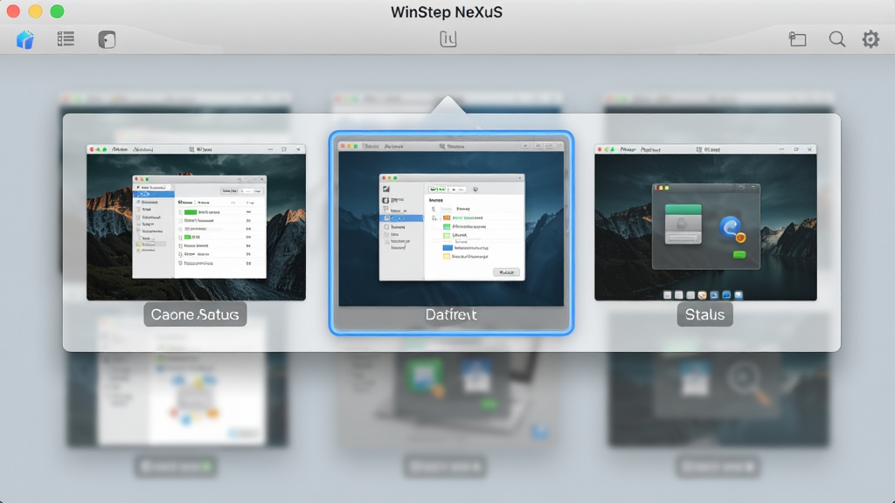895x503 pixels.
Task: Select the Stalus thumbnail preview
Action: (x=705, y=223)
